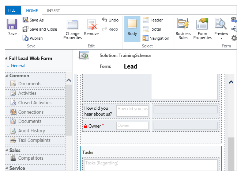Click the General tab link
Screen dimensions: 241x175
18,66
